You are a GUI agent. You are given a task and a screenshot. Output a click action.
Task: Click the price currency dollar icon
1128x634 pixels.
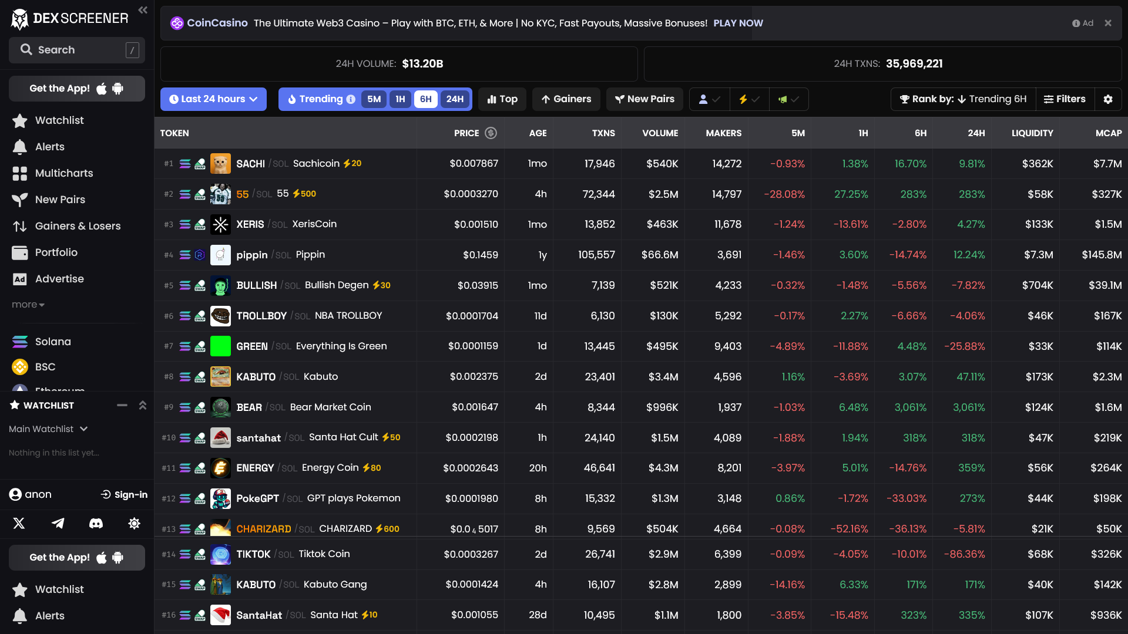tap(491, 133)
